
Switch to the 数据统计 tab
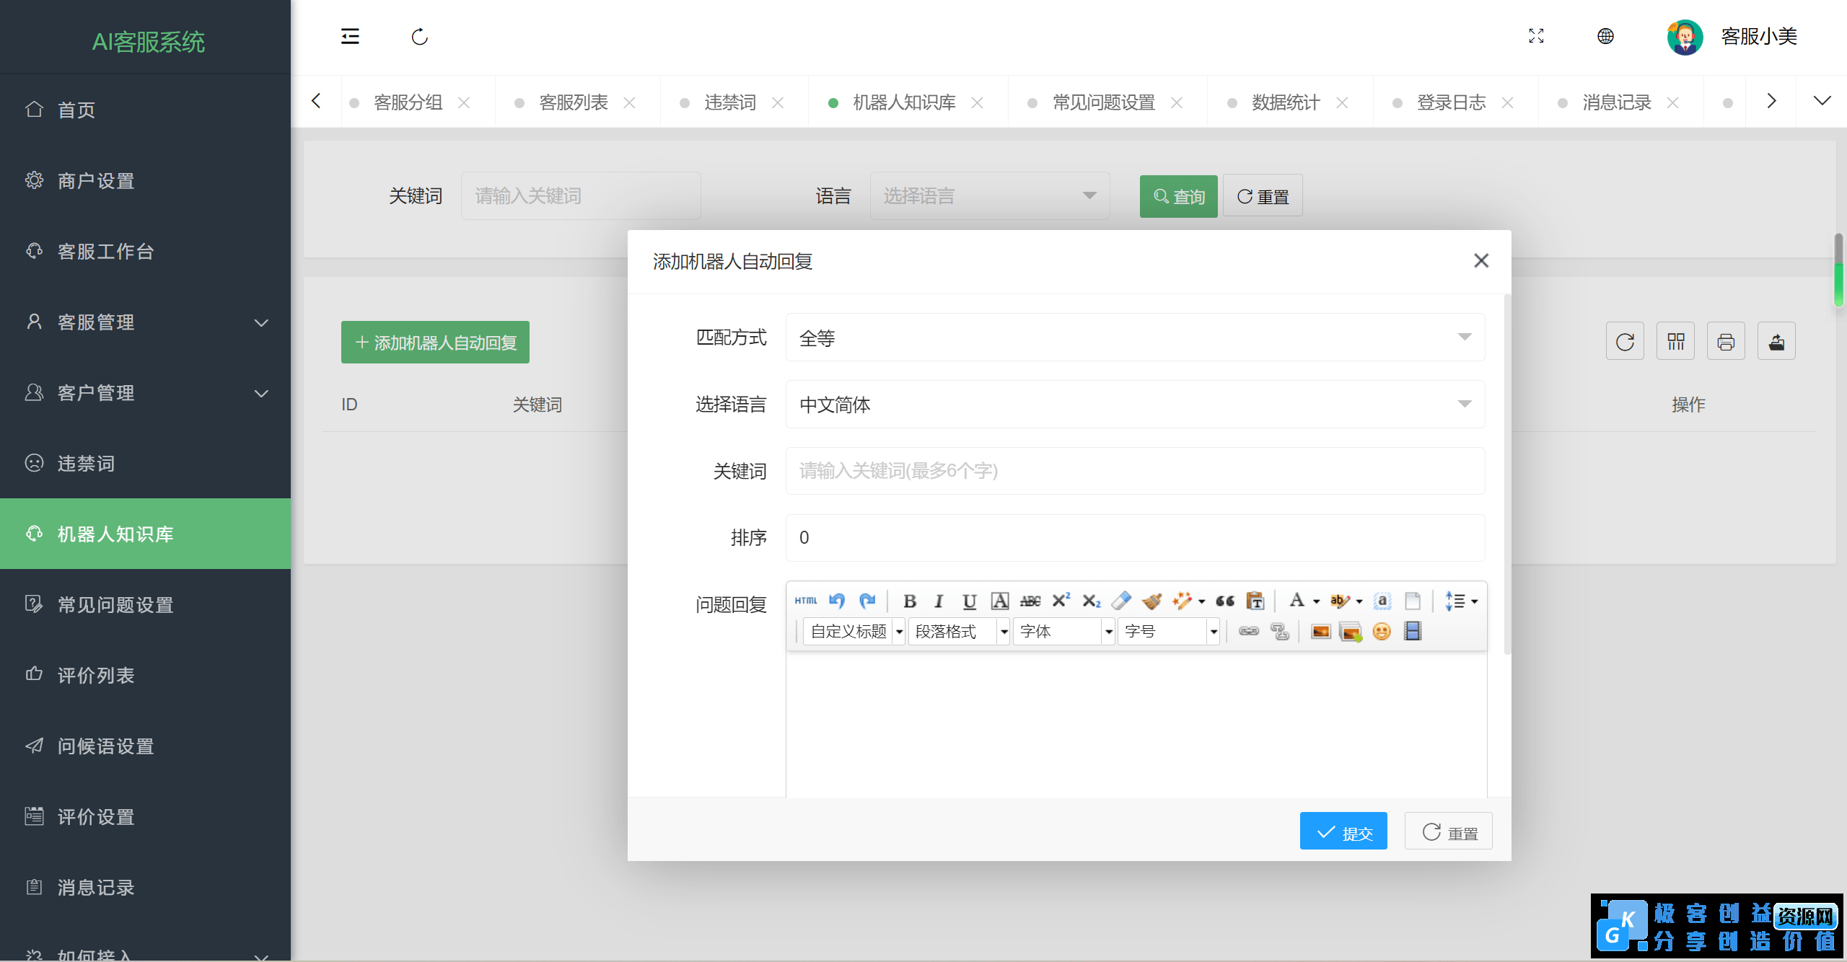(1285, 102)
